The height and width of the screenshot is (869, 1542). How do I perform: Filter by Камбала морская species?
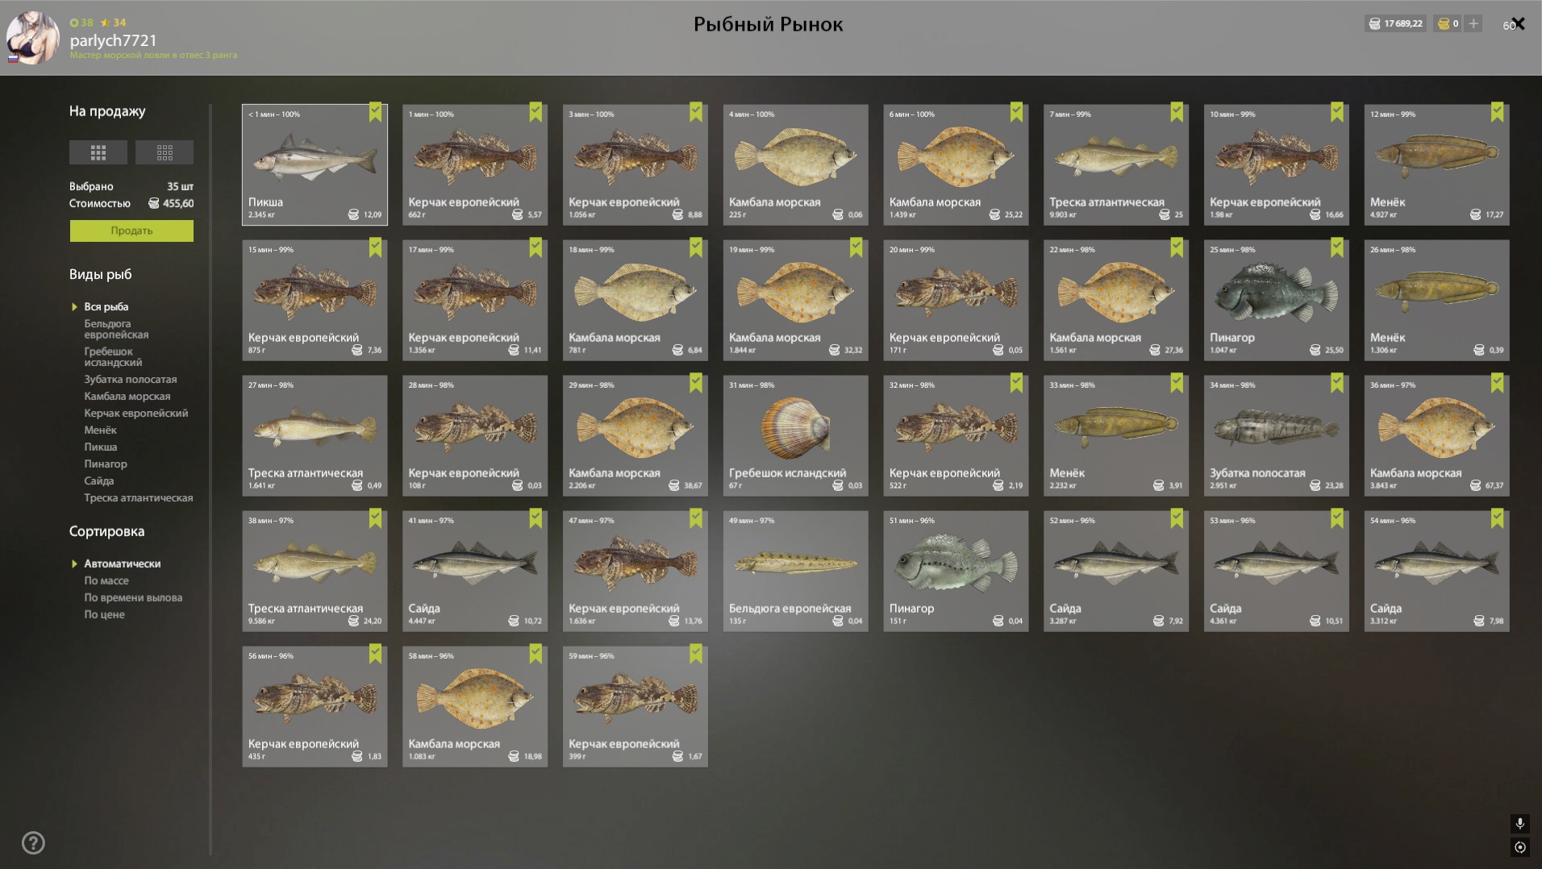[x=127, y=396]
